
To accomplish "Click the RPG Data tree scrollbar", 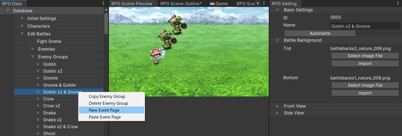I will tap(106, 23).
